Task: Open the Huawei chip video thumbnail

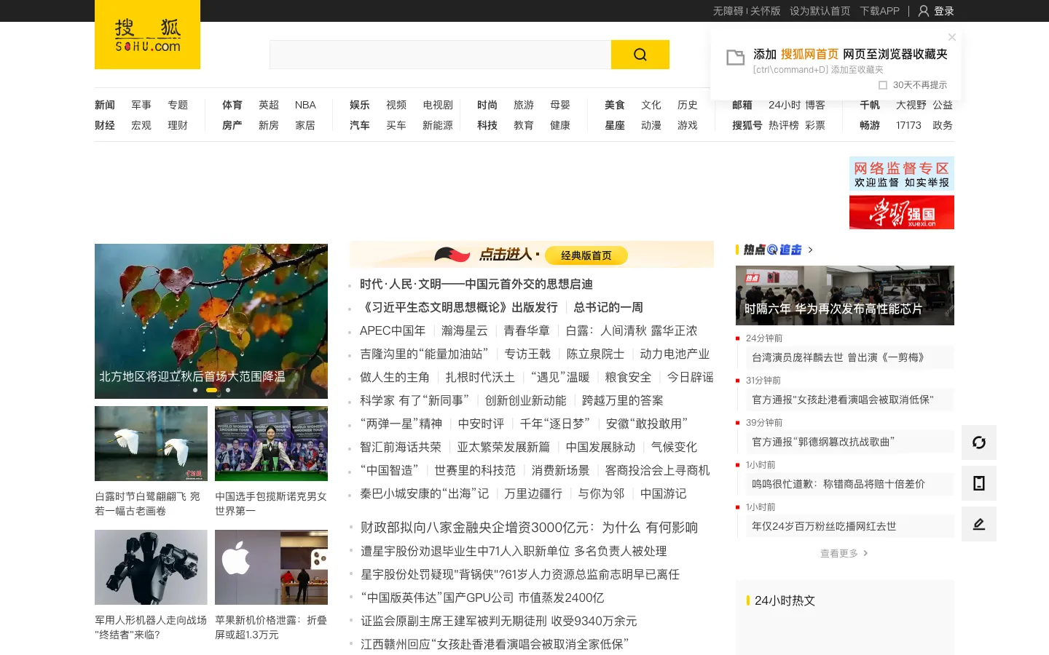Action: tap(845, 295)
